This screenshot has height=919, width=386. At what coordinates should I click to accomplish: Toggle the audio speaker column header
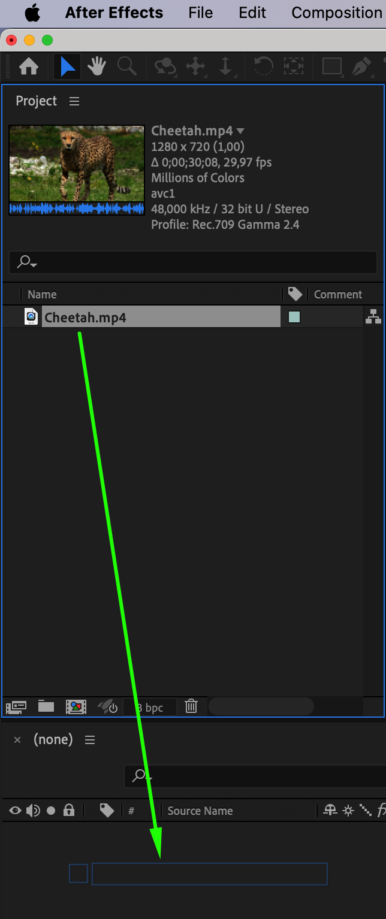click(33, 811)
